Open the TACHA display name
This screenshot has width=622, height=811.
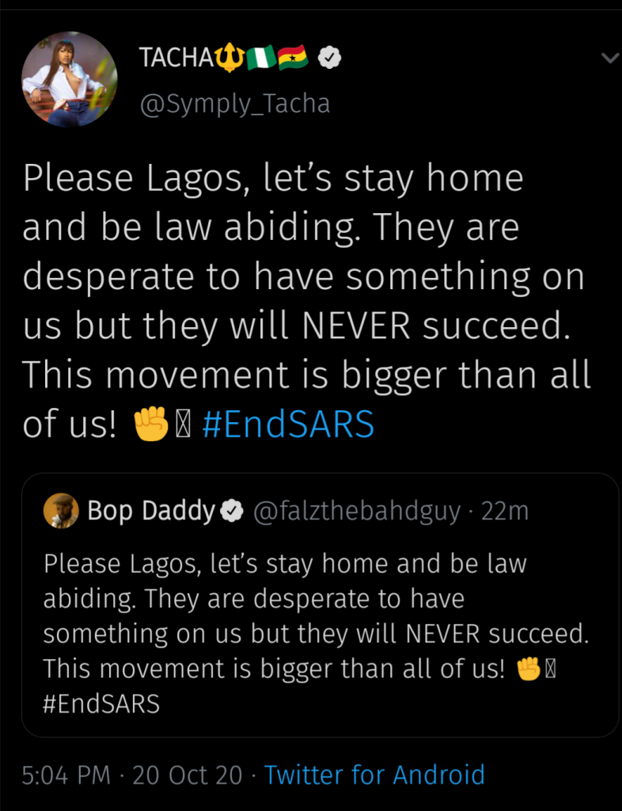click(x=174, y=58)
